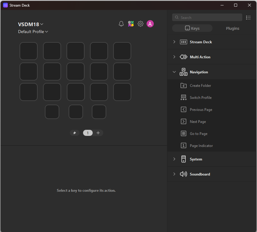Screen dimensions: 257x232
Task: Open the account avatar A
Action: coord(150,24)
